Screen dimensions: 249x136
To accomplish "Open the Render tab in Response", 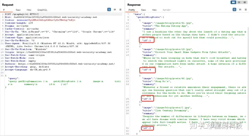I will click(167, 10).
